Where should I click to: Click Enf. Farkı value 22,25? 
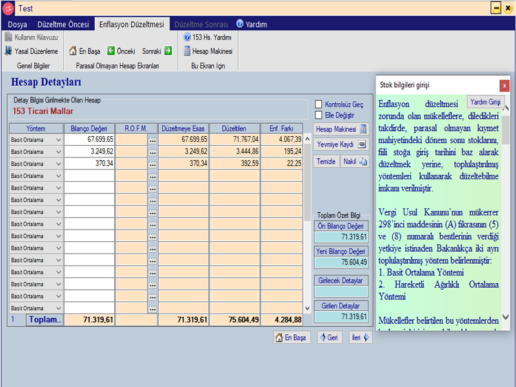pos(282,164)
